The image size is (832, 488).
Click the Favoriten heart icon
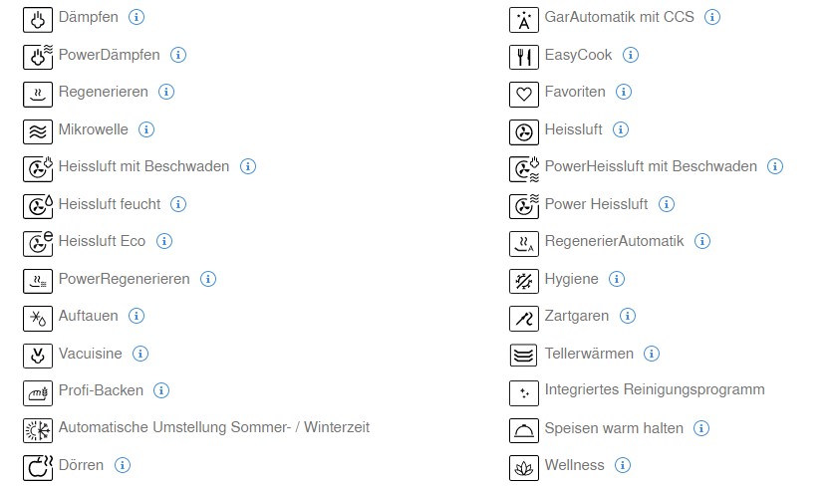524,95
